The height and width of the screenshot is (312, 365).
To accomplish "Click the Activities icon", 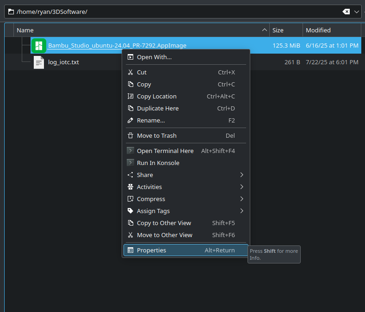I will coord(130,187).
